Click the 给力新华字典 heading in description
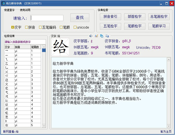 (x=63, y=64)
